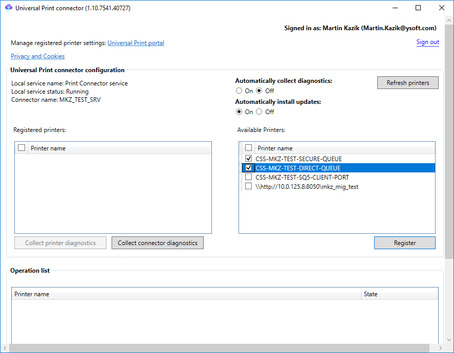Click the Universal Print connector app icon
The image size is (454, 353).
click(8, 8)
